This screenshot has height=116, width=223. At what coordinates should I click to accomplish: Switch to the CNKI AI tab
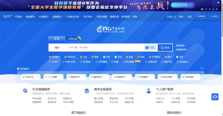coord(73,39)
